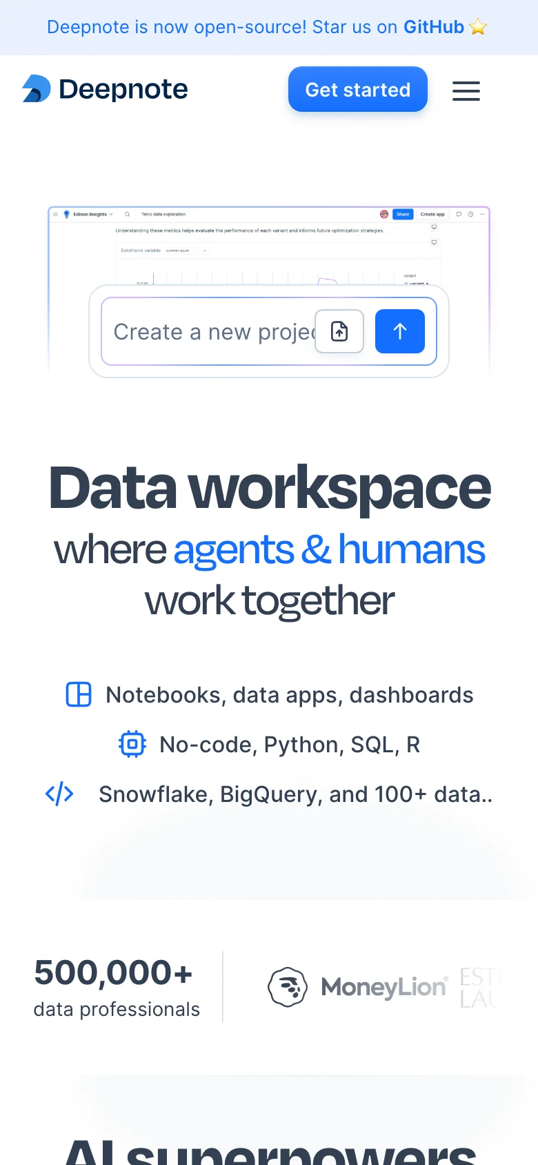
Task: Open the more options ellipsis menu
Action: point(482,215)
